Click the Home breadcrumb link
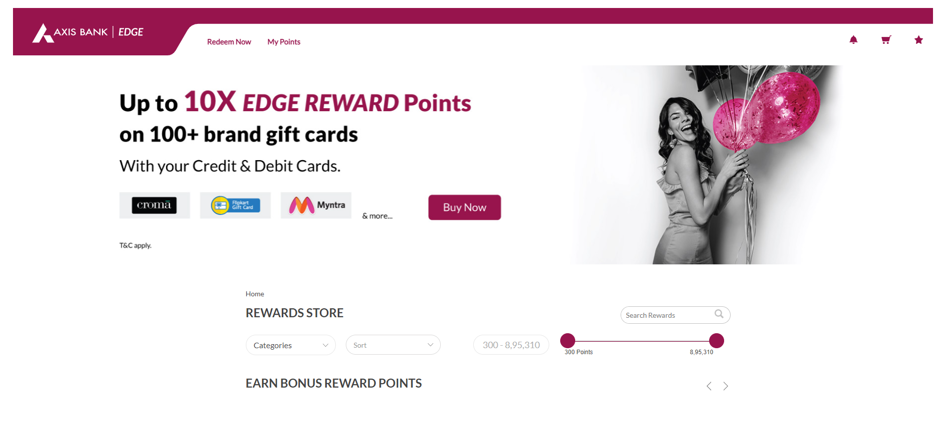The height and width of the screenshot is (426, 943). coord(255,294)
